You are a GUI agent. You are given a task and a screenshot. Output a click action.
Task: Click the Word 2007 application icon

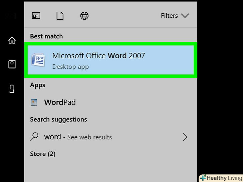pyautogui.click(x=38, y=60)
